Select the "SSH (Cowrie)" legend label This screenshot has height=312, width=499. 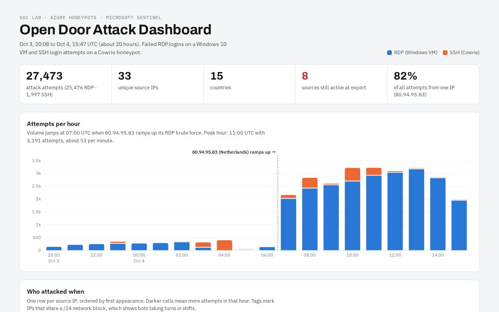tap(465, 53)
